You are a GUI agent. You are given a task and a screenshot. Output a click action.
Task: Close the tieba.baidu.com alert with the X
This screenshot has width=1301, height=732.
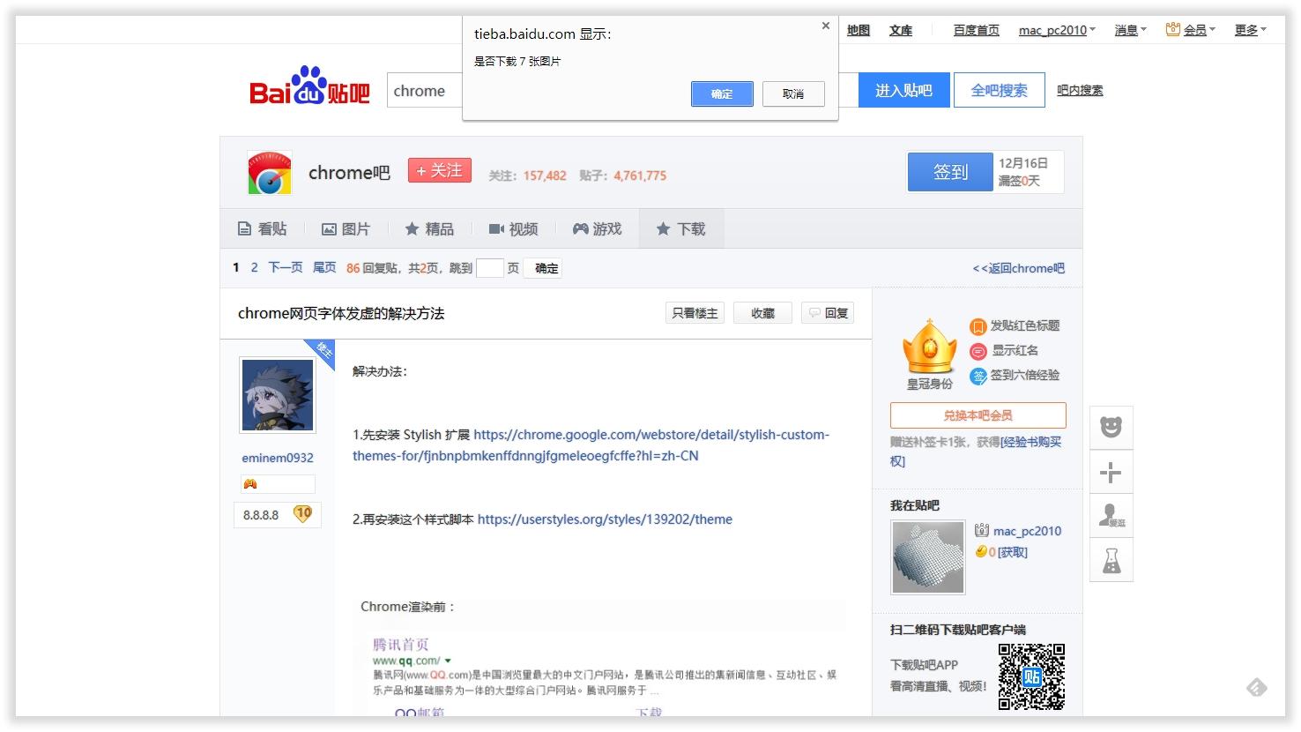(x=826, y=26)
